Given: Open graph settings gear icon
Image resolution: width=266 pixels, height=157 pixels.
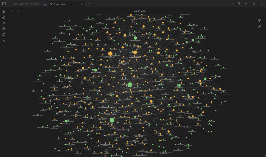Looking at the screenshot, I should [x=260, y=20].
